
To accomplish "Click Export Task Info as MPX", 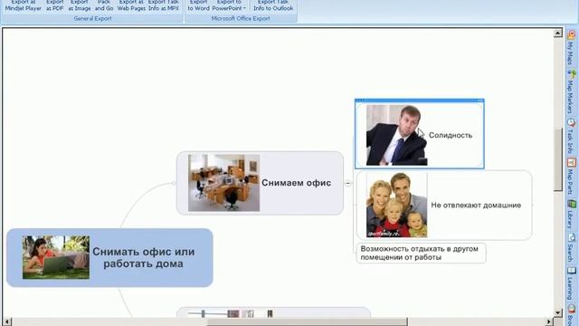I will tap(164, 5).
